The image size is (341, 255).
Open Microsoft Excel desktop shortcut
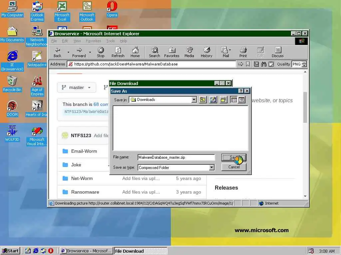click(62, 12)
